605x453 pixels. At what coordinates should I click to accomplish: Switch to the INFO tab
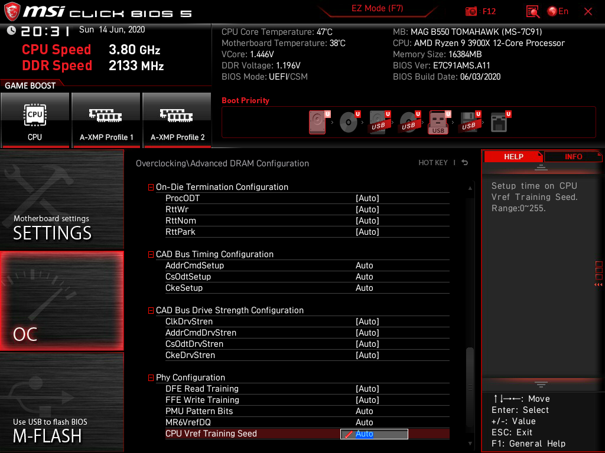click(573, 157)
